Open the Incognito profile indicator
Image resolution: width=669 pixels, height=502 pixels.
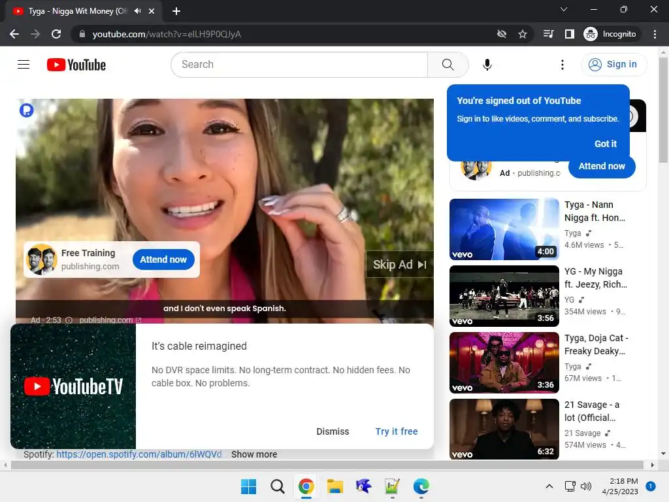click(610, 34)
